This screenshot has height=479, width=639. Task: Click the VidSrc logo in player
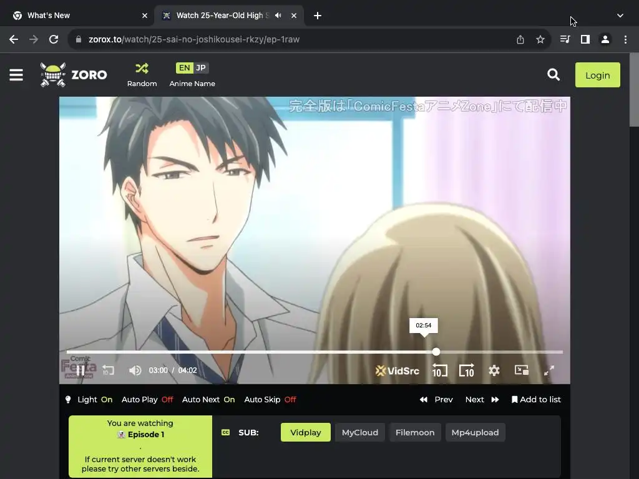pos(398,370)
